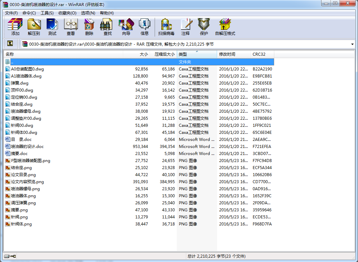Click the archive path text in the address bar
This screenshot has width=358, height=262.
[x=121, y=44]
